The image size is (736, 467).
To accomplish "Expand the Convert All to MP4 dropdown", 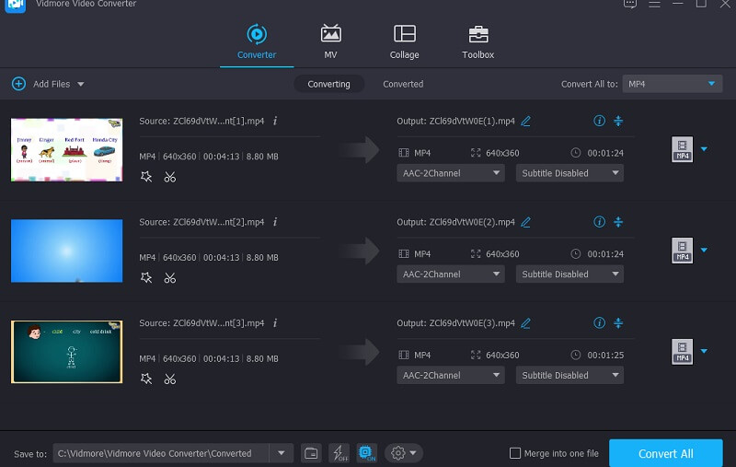I will pyautogui.click(x=672, y=84).
